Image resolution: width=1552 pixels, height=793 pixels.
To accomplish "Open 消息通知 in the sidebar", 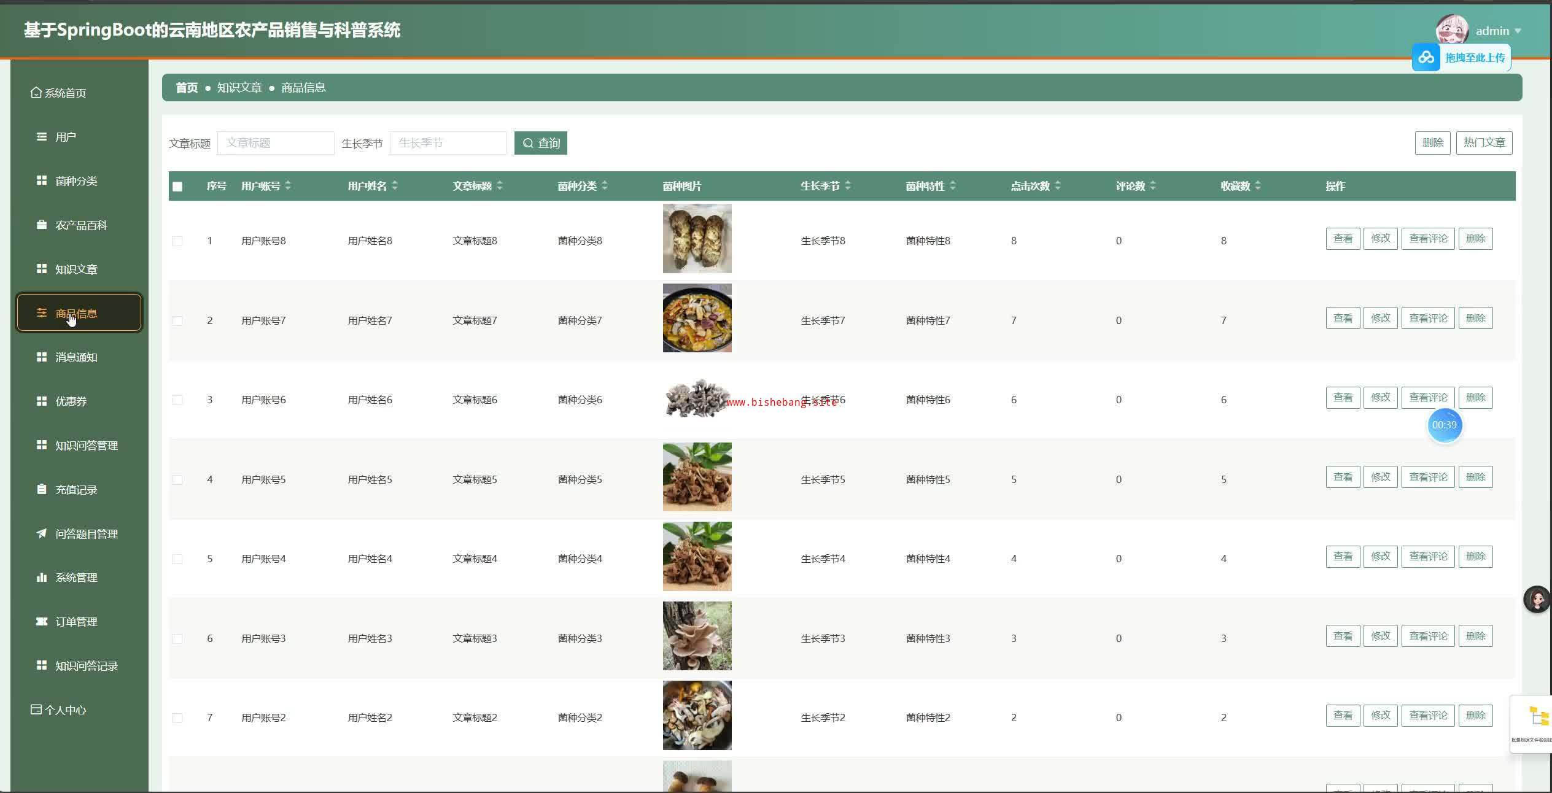I will pyautogui.click(x=76, y=357).
